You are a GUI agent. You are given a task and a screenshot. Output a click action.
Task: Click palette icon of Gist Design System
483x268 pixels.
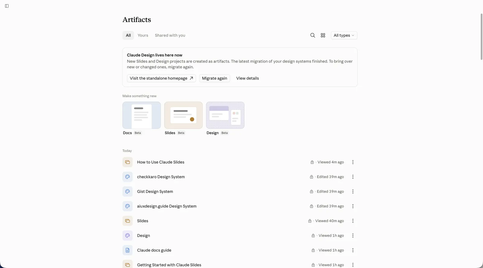[x=127, y=191]
